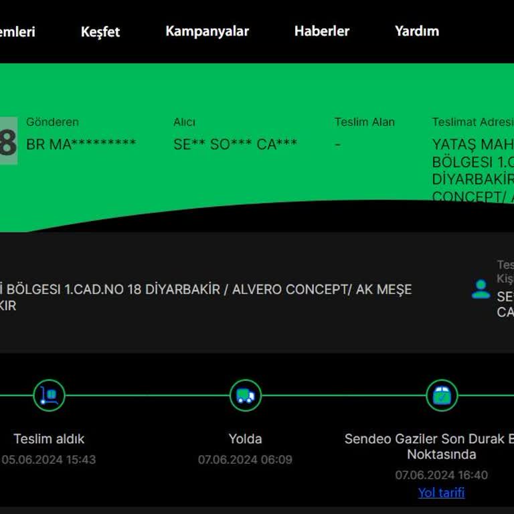Click the Gönderen label
514x514 pixels.
pyautogui.click(x=52, y=122)
